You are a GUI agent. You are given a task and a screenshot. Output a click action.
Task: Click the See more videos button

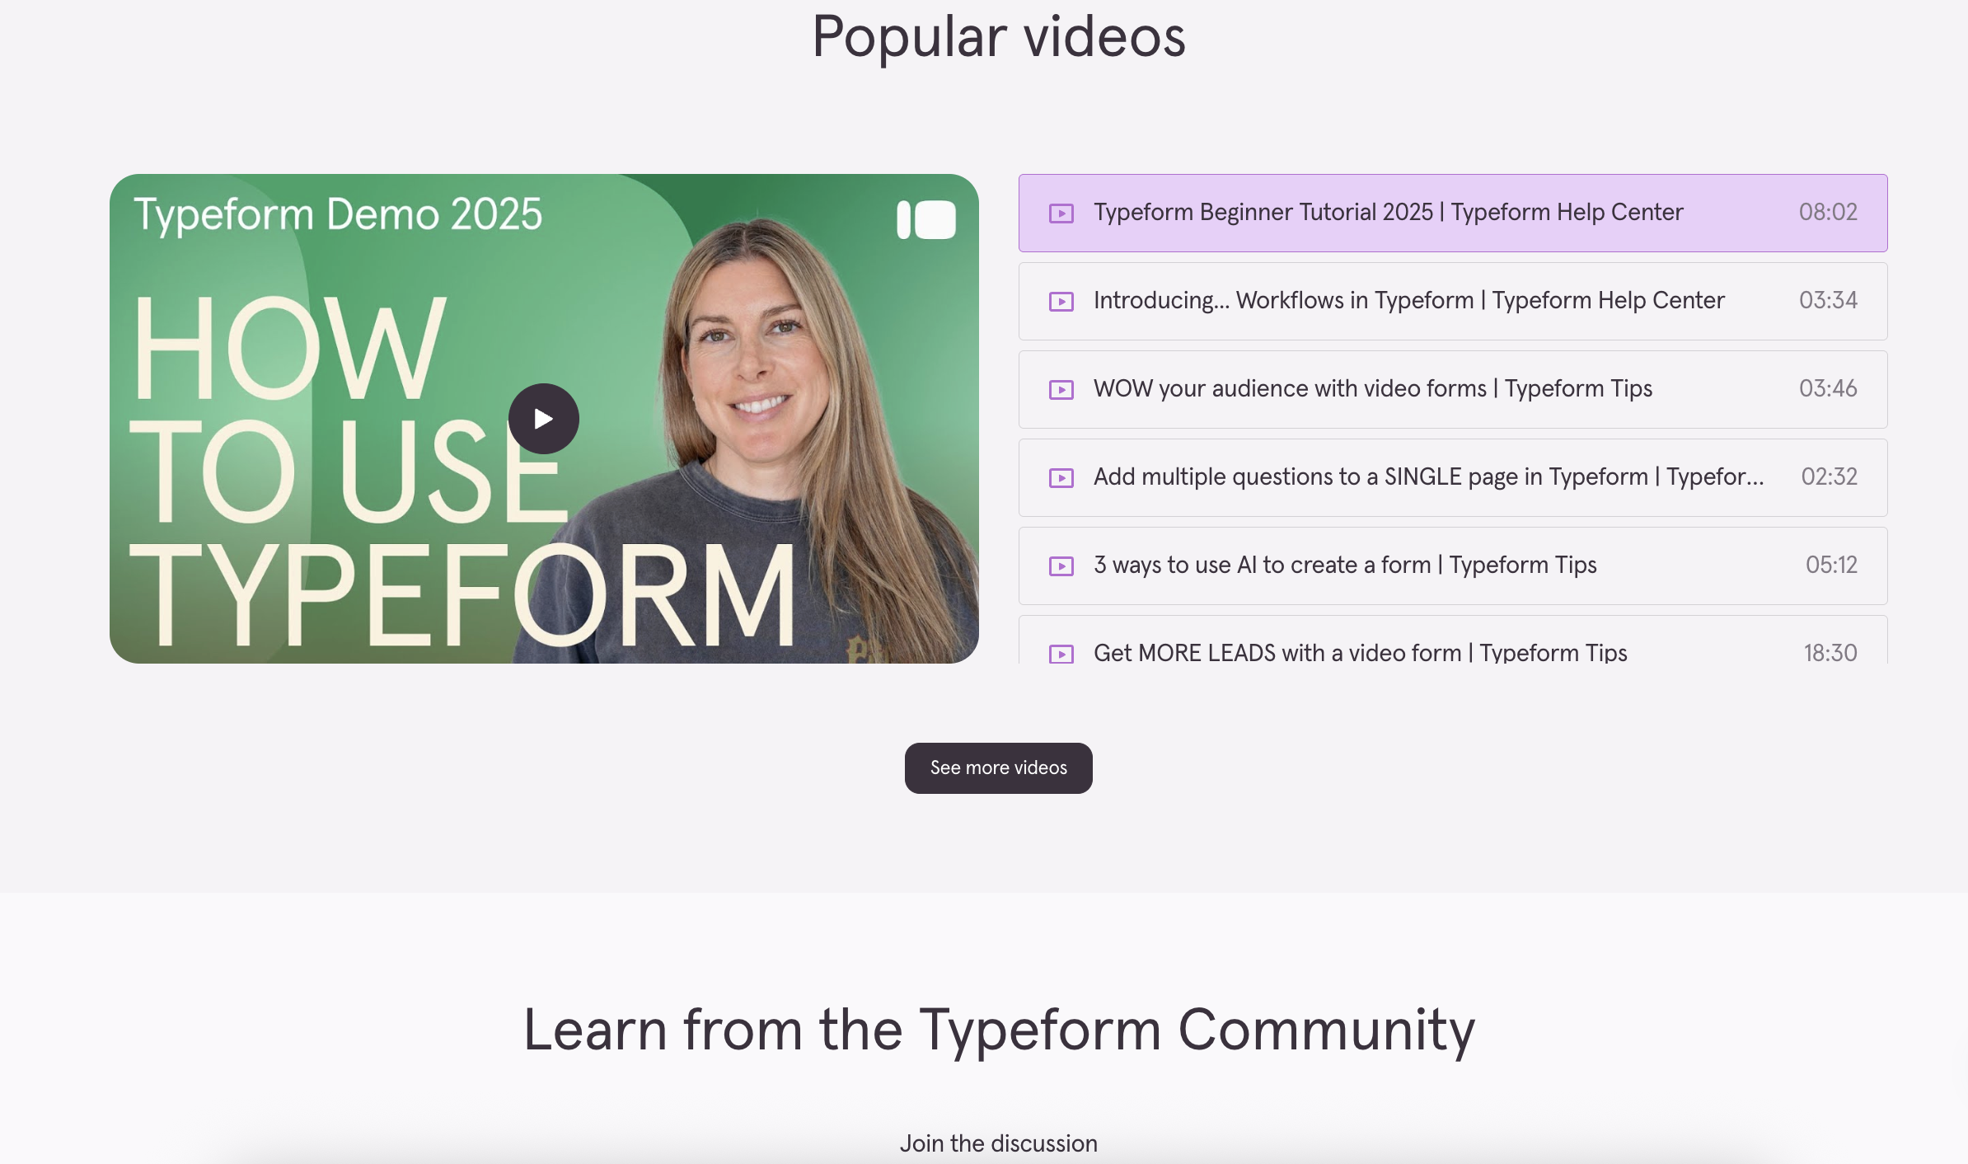click(999, 768)
